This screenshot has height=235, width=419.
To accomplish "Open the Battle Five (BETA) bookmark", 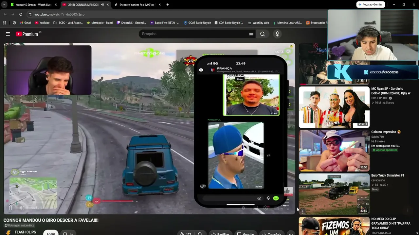I will coord(164,23).
